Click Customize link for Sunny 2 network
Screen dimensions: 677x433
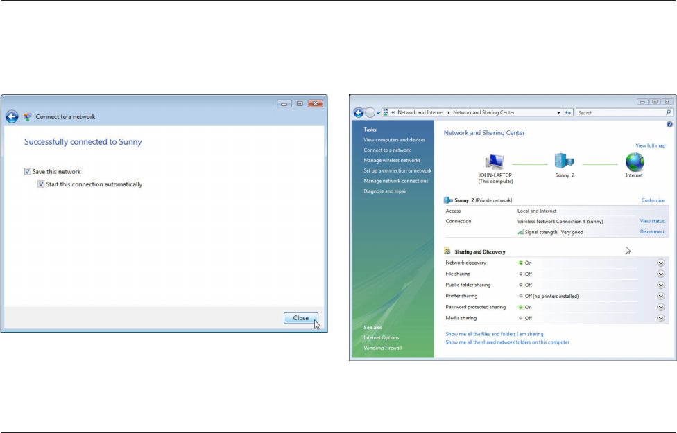[x=653, y=200]
